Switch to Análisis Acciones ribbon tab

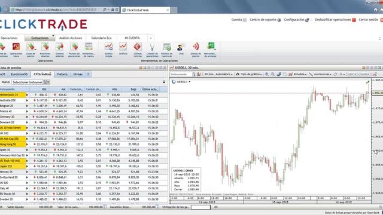[71, 38]
